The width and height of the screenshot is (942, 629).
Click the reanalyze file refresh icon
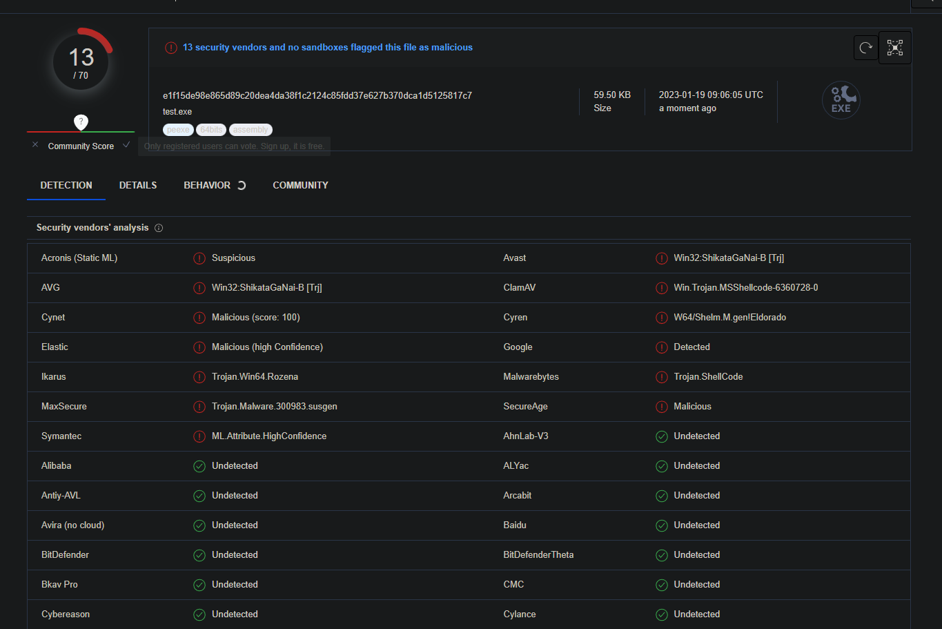tap(865, 48)
